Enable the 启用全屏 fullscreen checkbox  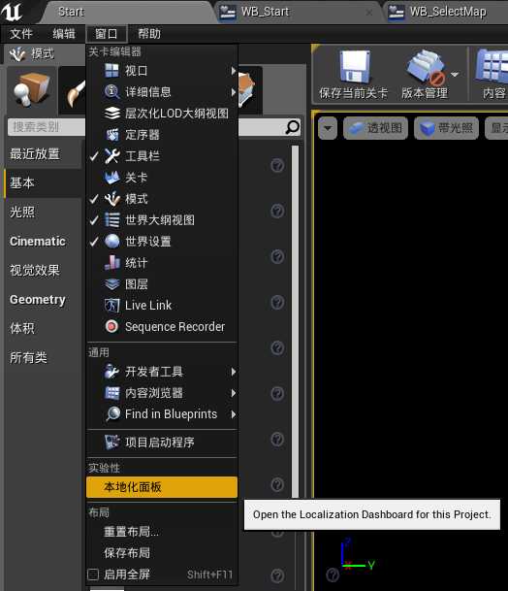click(93, 575)
